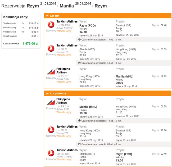Click arrival time 17:15 at Hong Kong (HKG)
Image resolution: width=172 pixels, height=167 pixels.
coord(119,55)
